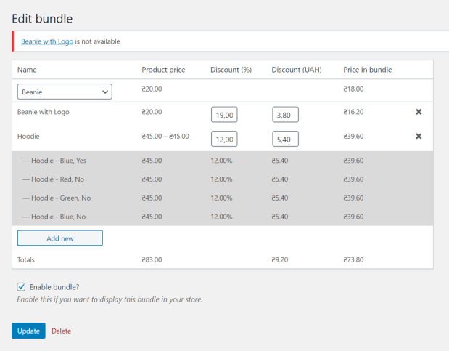Click the Enable bundle? label text

tap(54, 286)
